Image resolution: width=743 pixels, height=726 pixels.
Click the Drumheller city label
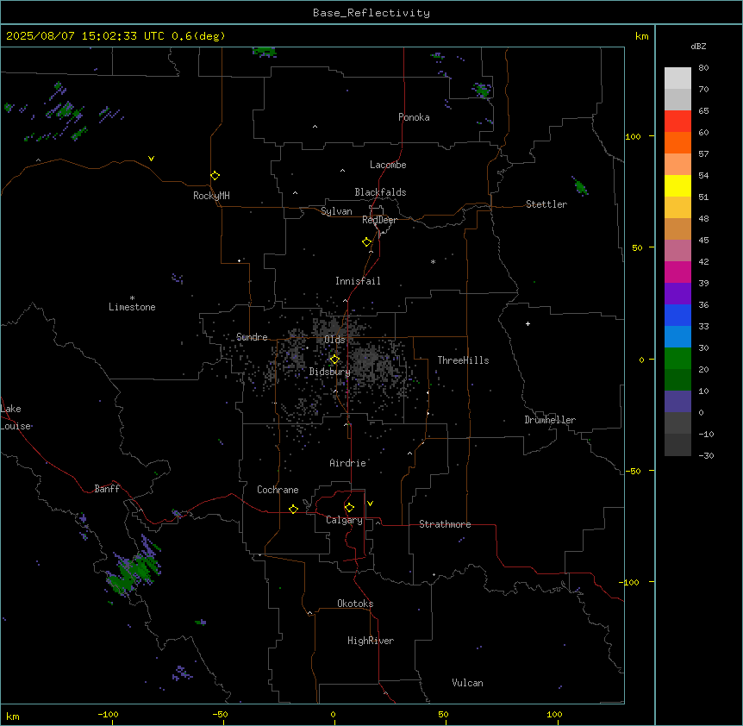click(x=550, y=420)
